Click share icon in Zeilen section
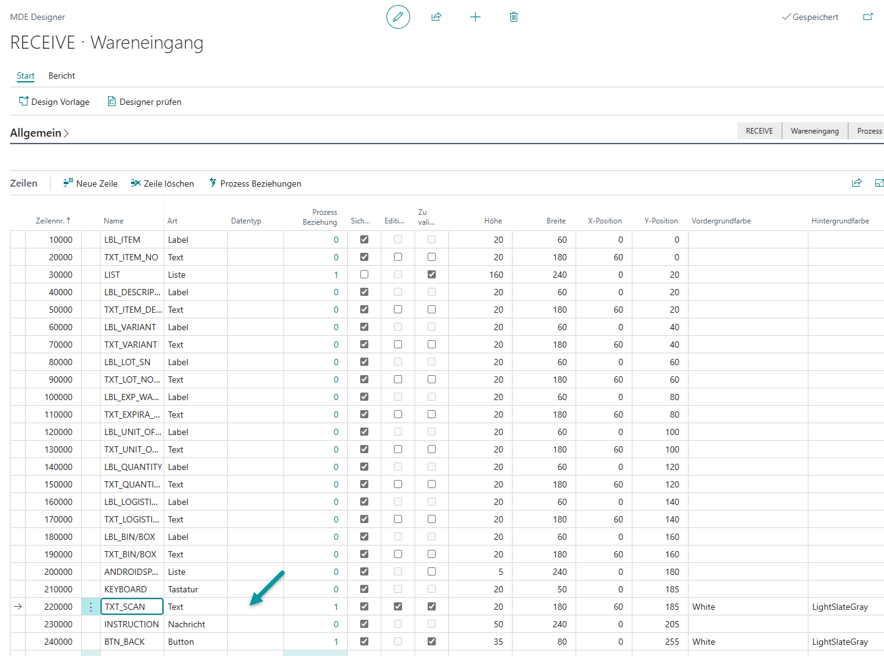This screenshot has height=656, width=884. click(857, 183)
